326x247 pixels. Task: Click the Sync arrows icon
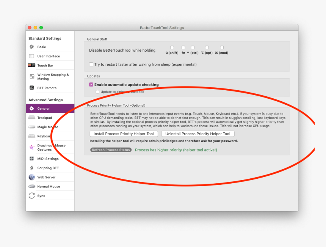pyautogui.click(x=31, y=196)
